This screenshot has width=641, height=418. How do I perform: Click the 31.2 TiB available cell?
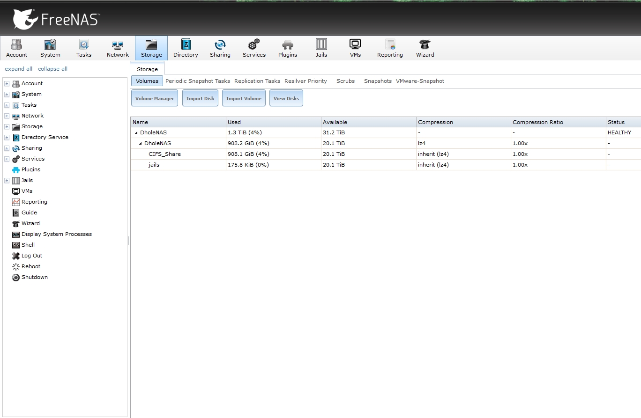[369, 132]
